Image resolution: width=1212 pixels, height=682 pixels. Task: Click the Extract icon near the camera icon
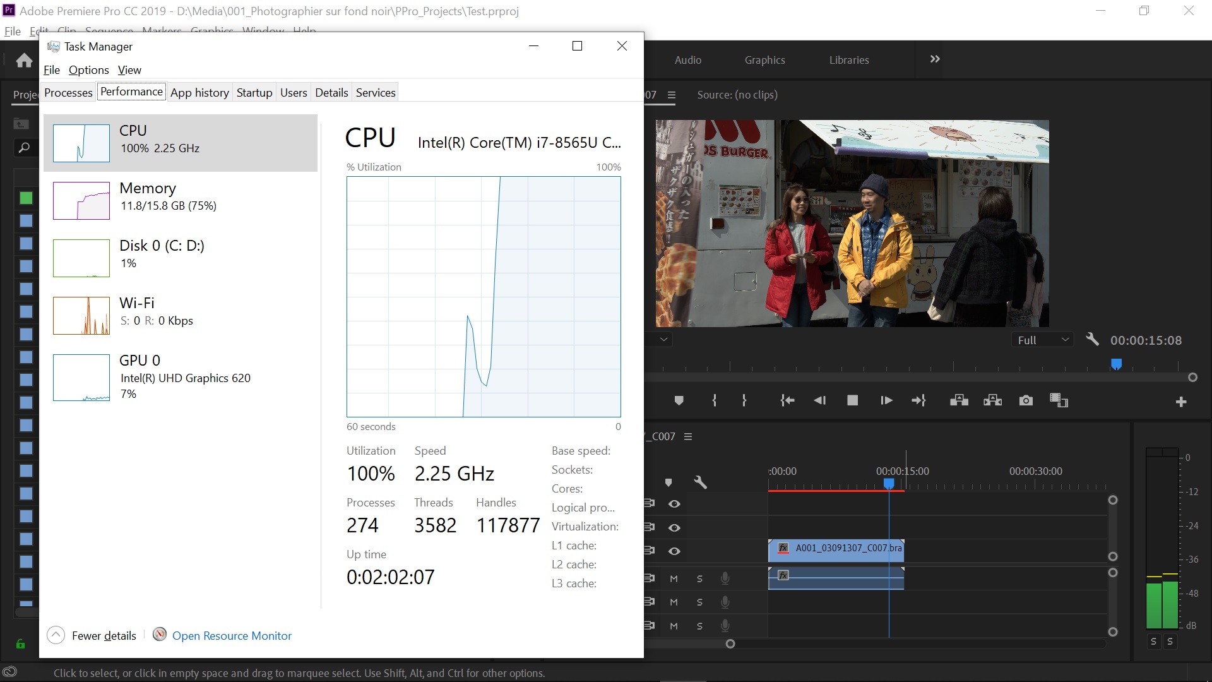(992, 400)
